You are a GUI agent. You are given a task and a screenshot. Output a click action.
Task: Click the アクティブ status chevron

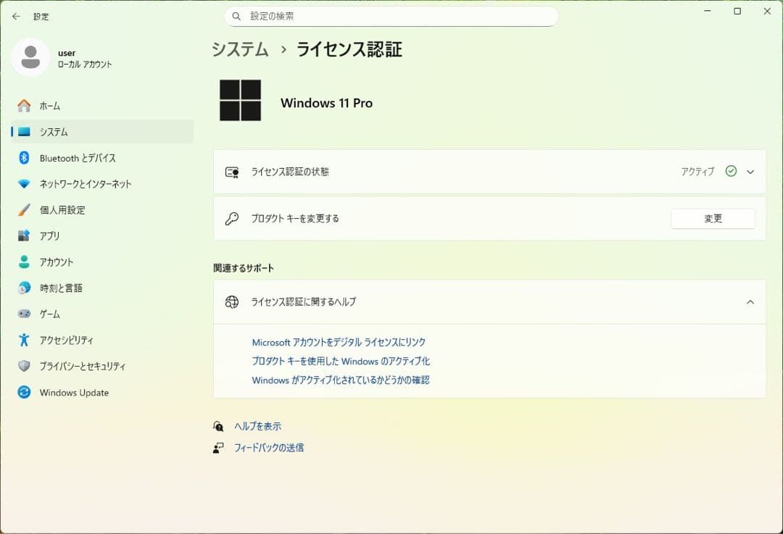point(751,172)
